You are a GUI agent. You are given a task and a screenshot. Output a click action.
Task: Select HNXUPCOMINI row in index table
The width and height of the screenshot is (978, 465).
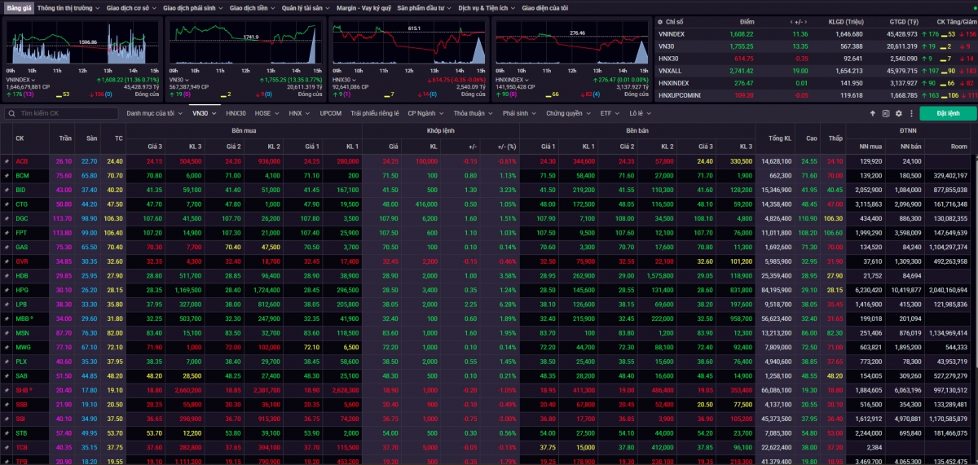817,94
